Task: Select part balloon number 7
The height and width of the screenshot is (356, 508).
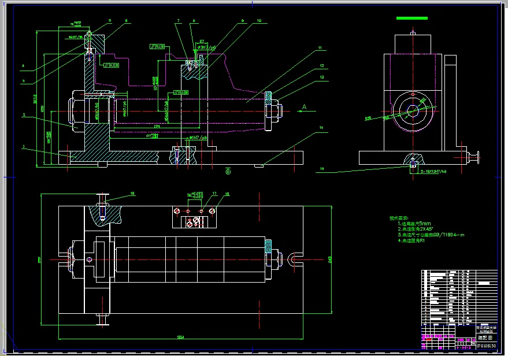Action: coord(178,20)
